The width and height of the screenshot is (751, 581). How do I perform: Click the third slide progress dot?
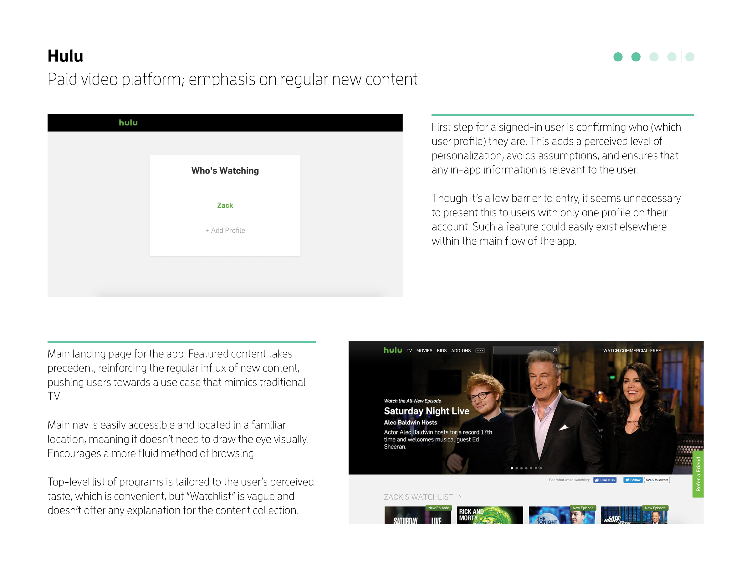tap(654, 57)
